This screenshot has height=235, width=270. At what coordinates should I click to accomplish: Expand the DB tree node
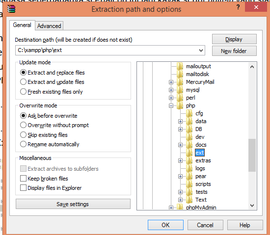(x=180, y=129)
